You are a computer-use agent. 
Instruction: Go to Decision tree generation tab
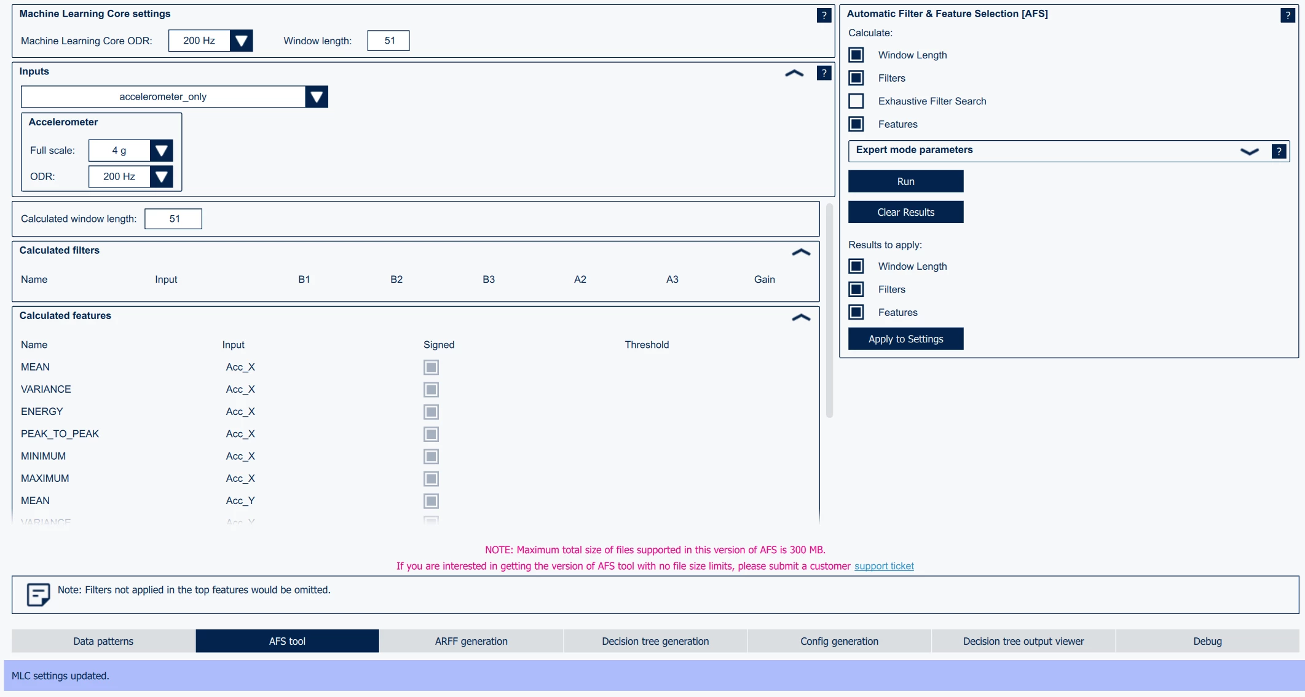click(655, 641)
